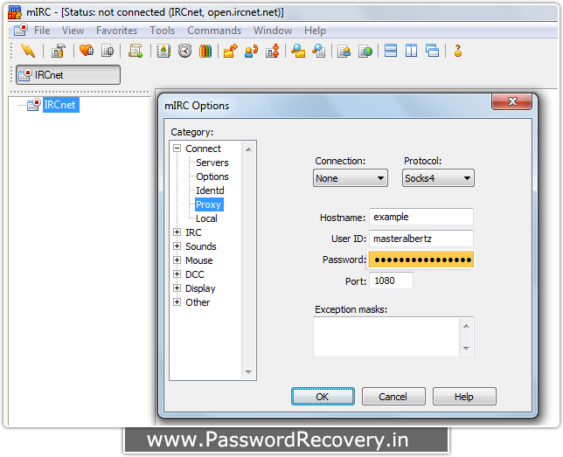Click Exception masks scroll down arrow

466,349
